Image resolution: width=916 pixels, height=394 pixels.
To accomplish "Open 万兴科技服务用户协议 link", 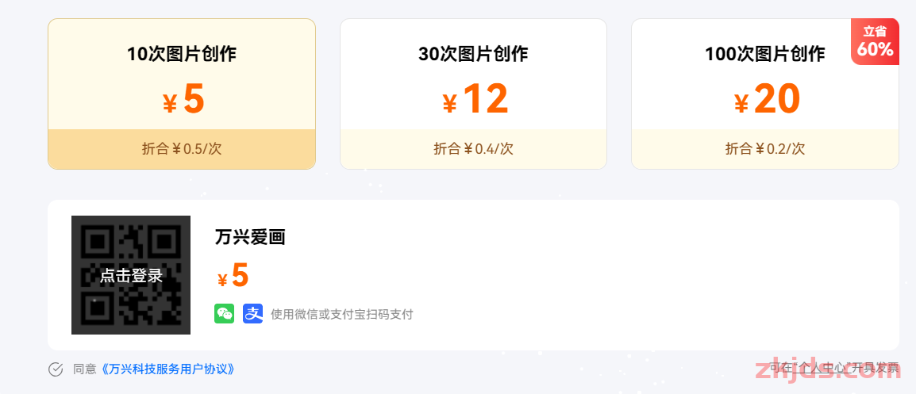I will click(168, 369).
